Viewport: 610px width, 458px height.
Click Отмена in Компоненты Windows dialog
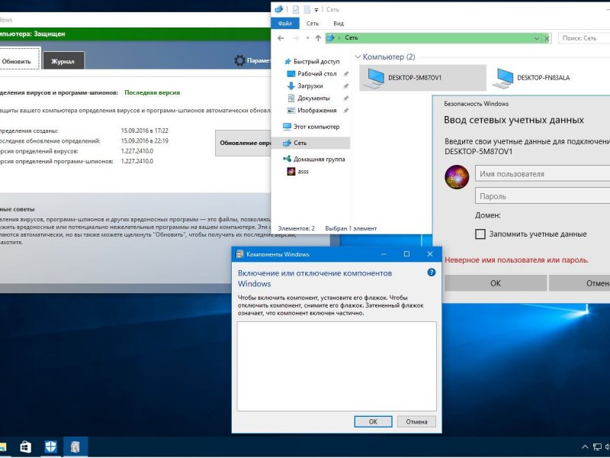416,421
